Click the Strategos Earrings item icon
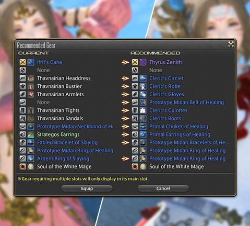Screen dimensions: 250x226 click(31, 134)
